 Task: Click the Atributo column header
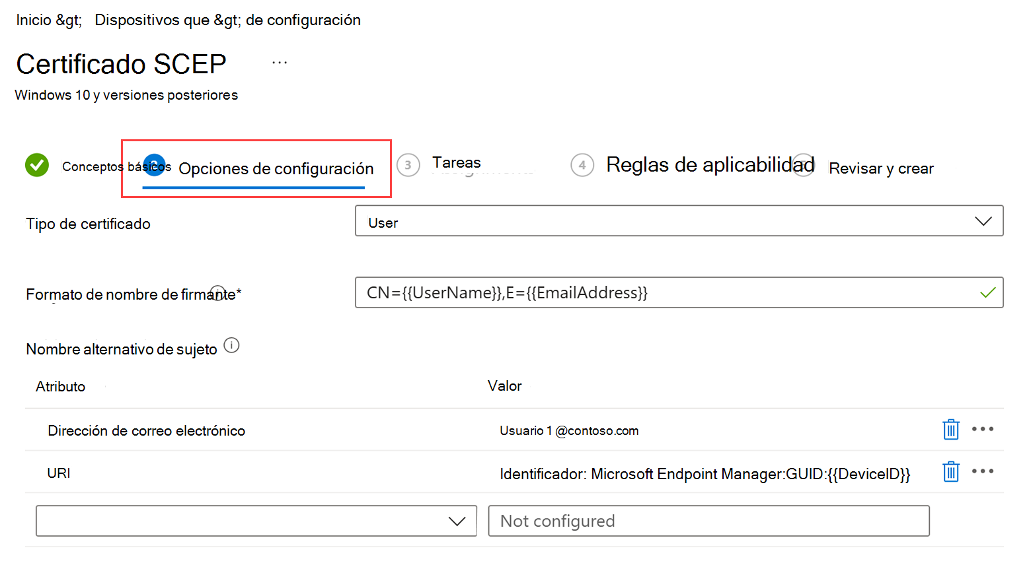(x=61, y=387)
